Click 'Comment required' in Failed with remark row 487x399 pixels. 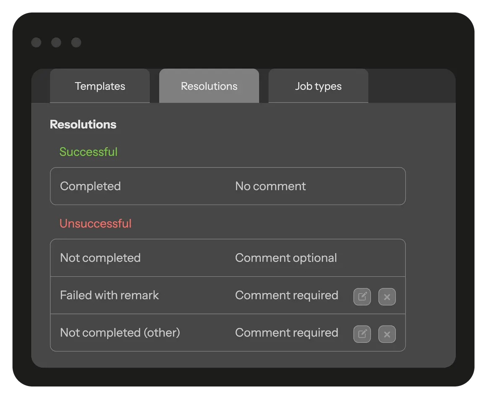click(287, 295)
